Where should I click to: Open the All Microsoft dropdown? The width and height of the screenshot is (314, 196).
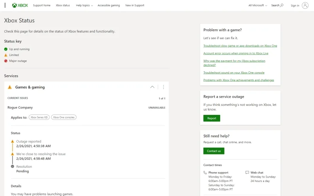coord(258,5)
